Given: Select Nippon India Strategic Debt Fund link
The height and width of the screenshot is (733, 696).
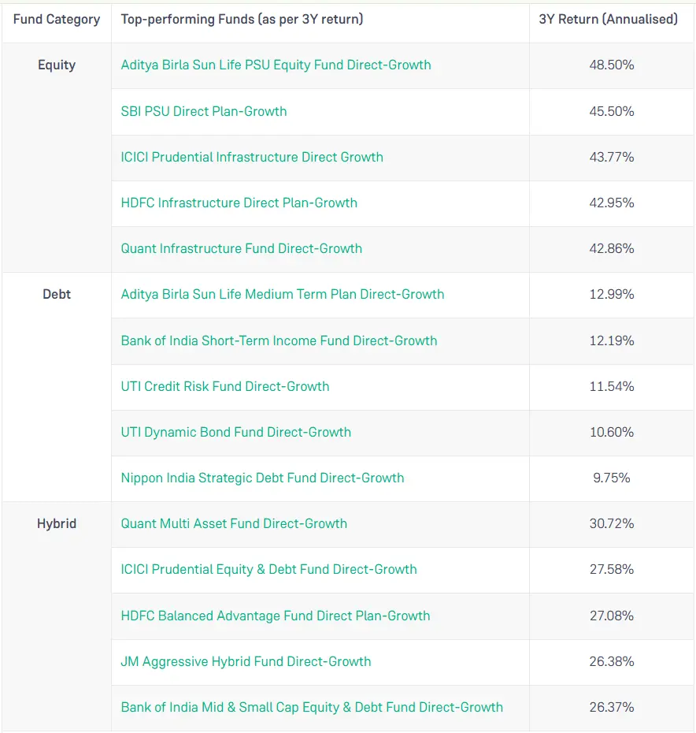Looking at the screenshot, I should click(x=262, y=478).
